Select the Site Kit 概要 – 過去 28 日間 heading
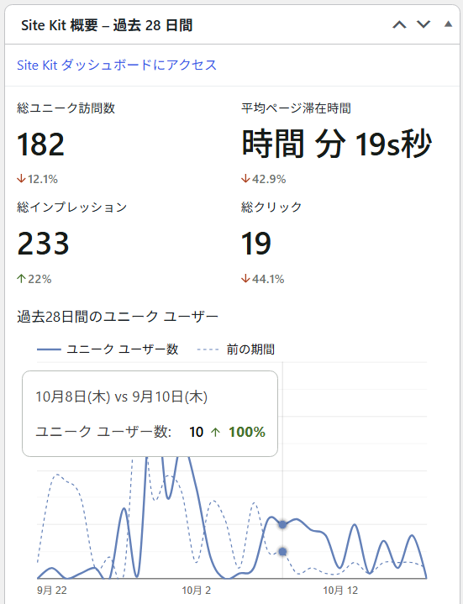The image size is (463, 604). (107, 25)
